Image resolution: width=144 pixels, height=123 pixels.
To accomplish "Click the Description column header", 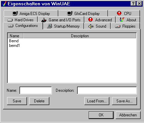I will click(80, 36).
